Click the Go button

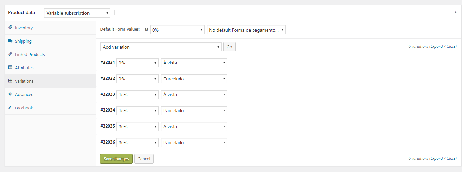(229, 47)
